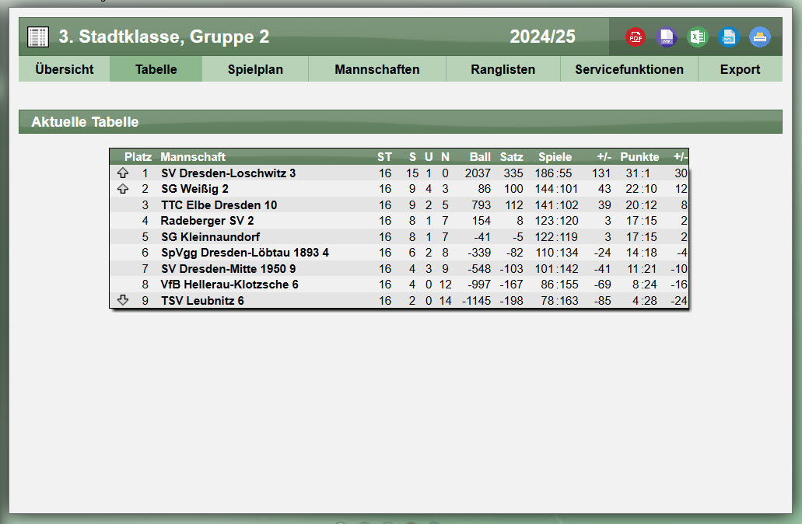Print the current table

[760, 37]
